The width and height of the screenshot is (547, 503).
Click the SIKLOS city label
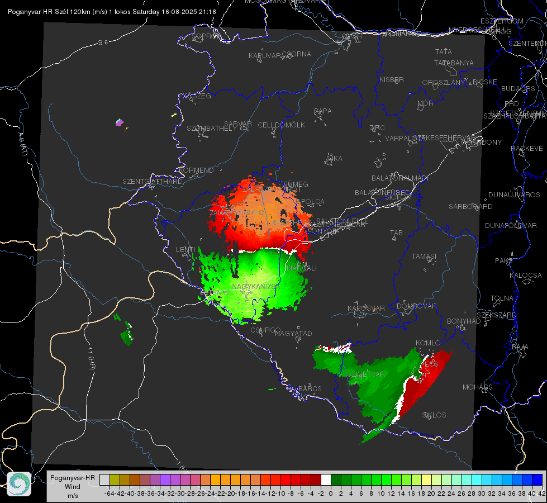click(x=434, y=415)
